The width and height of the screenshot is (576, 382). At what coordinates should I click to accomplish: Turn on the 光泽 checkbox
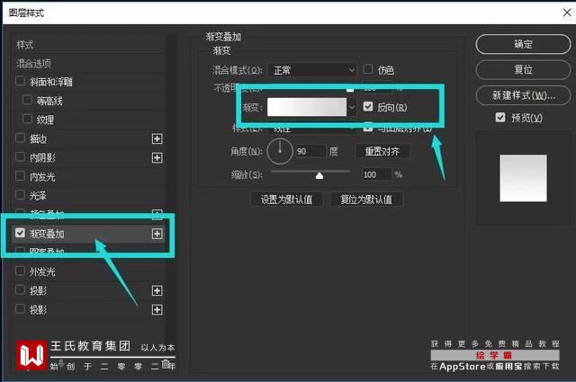point(20,195)
